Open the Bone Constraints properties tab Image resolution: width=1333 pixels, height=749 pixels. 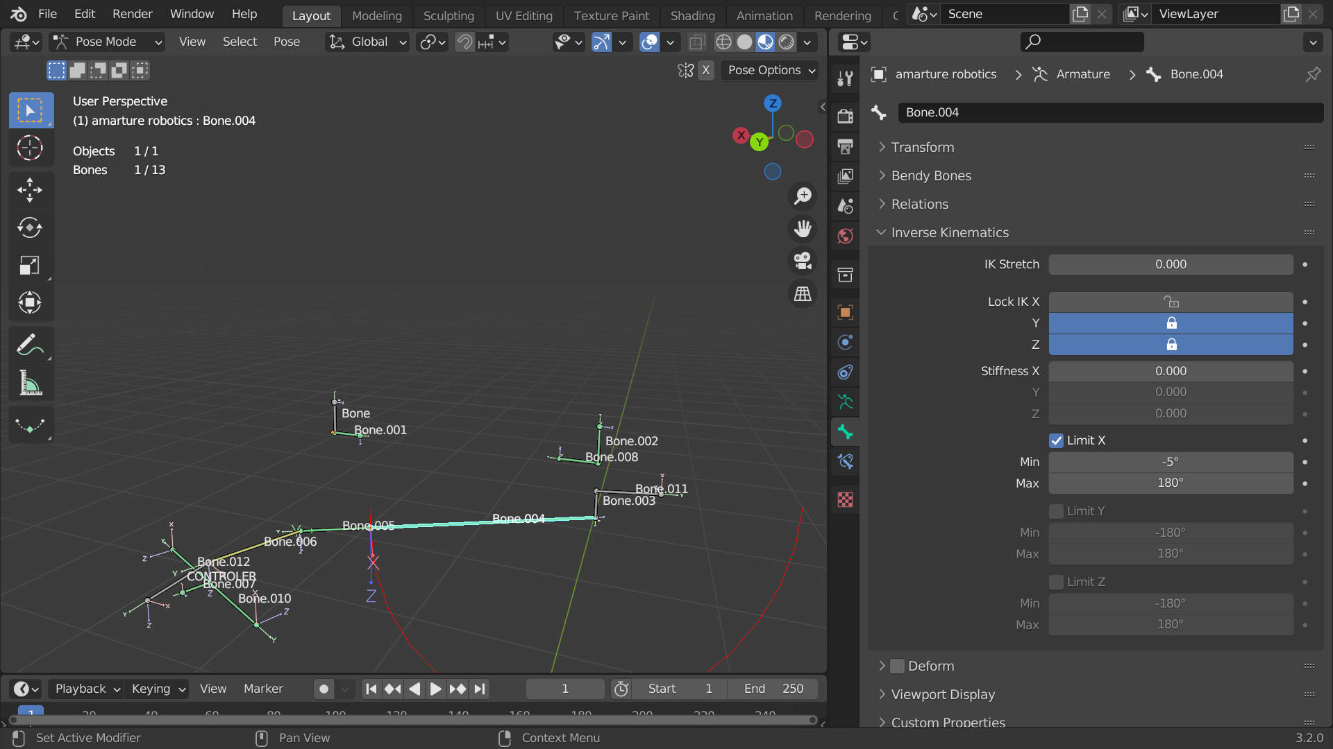(x=845, y=462)
